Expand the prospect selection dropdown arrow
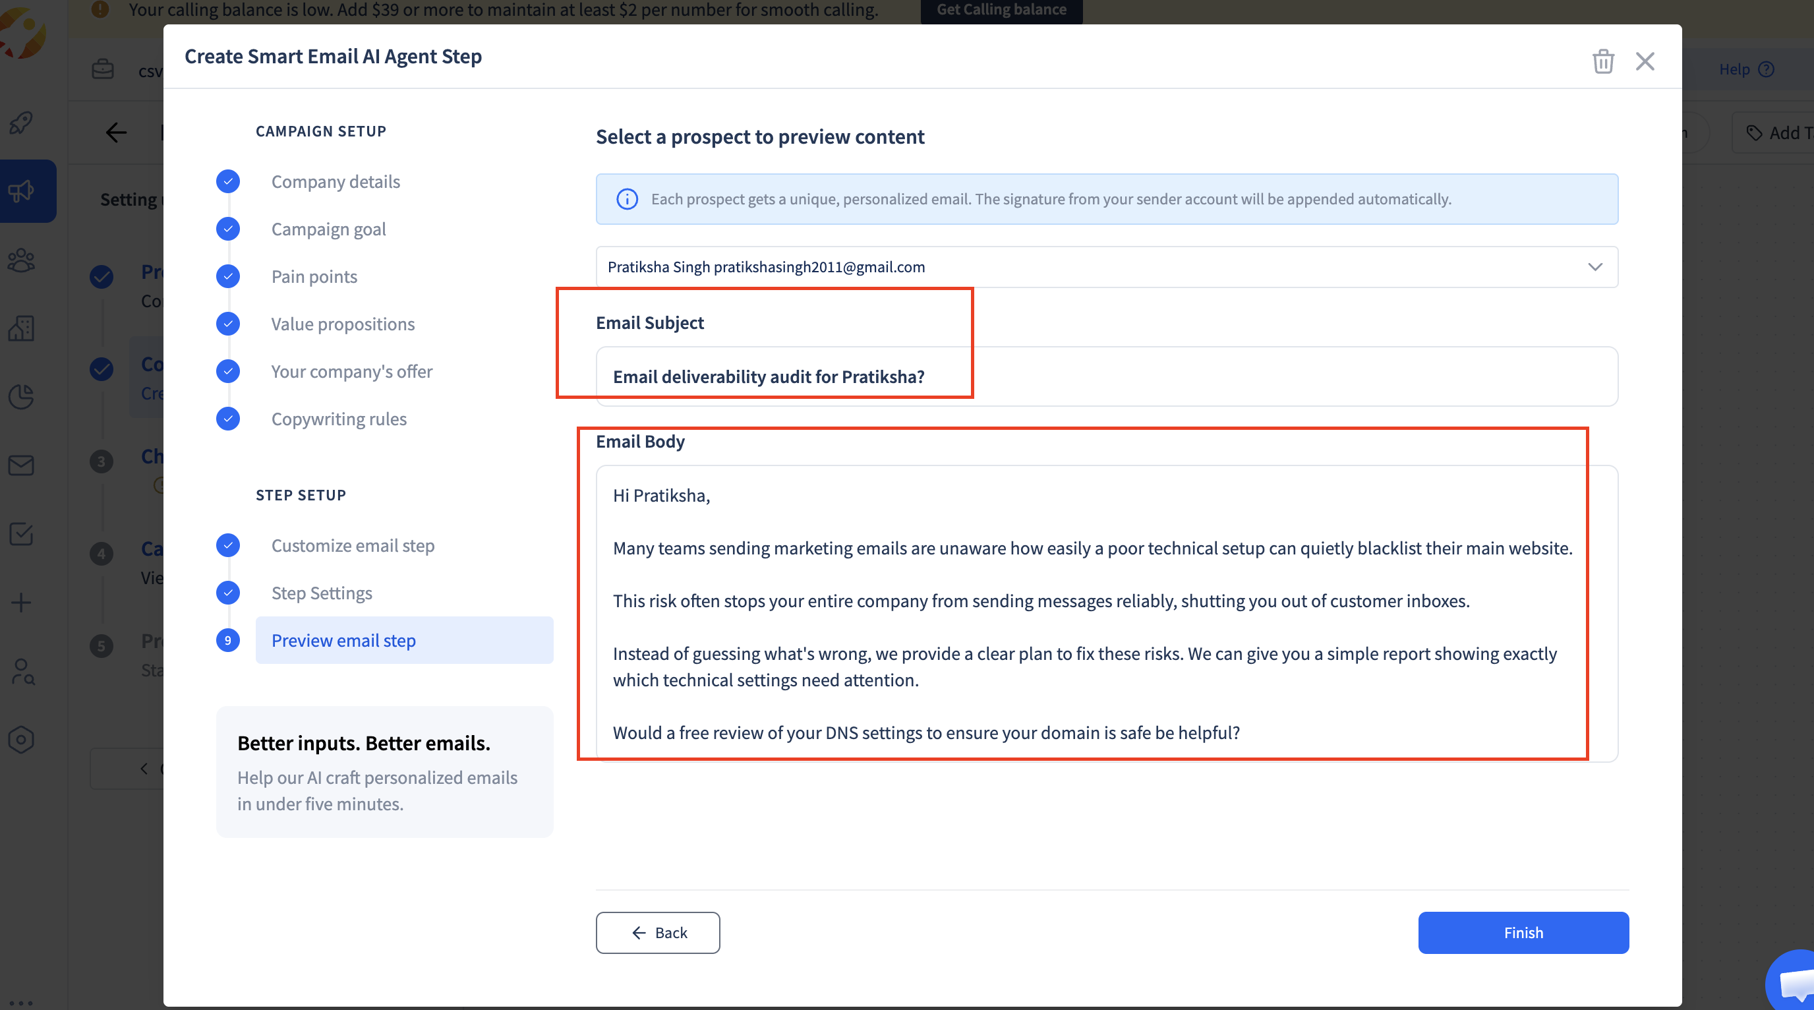This screenshot has height=1010, width=1814. [x=1595, y=267]
